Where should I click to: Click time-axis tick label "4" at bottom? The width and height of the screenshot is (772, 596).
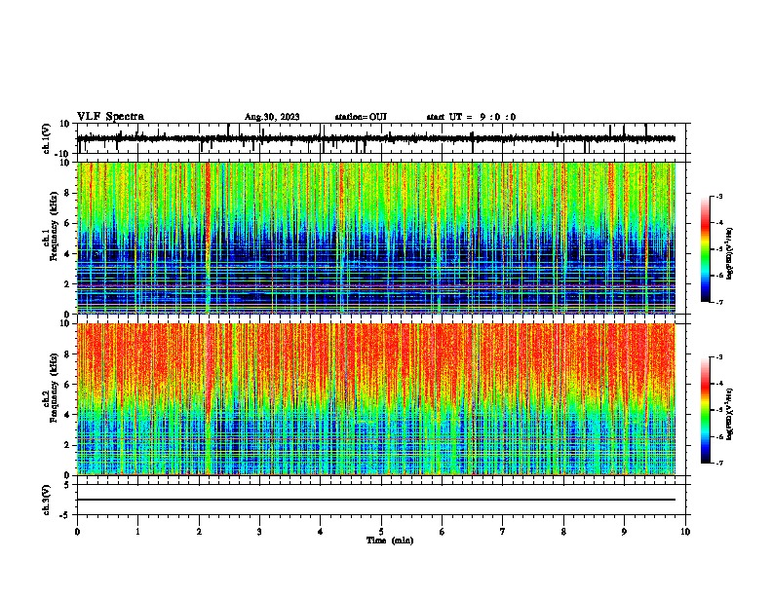(x=321, y=532)
